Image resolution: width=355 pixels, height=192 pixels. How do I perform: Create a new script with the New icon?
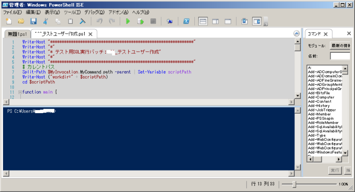tap(9, 21)
